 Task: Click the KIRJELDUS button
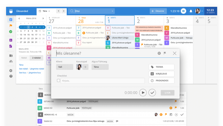tap(162, 74)
